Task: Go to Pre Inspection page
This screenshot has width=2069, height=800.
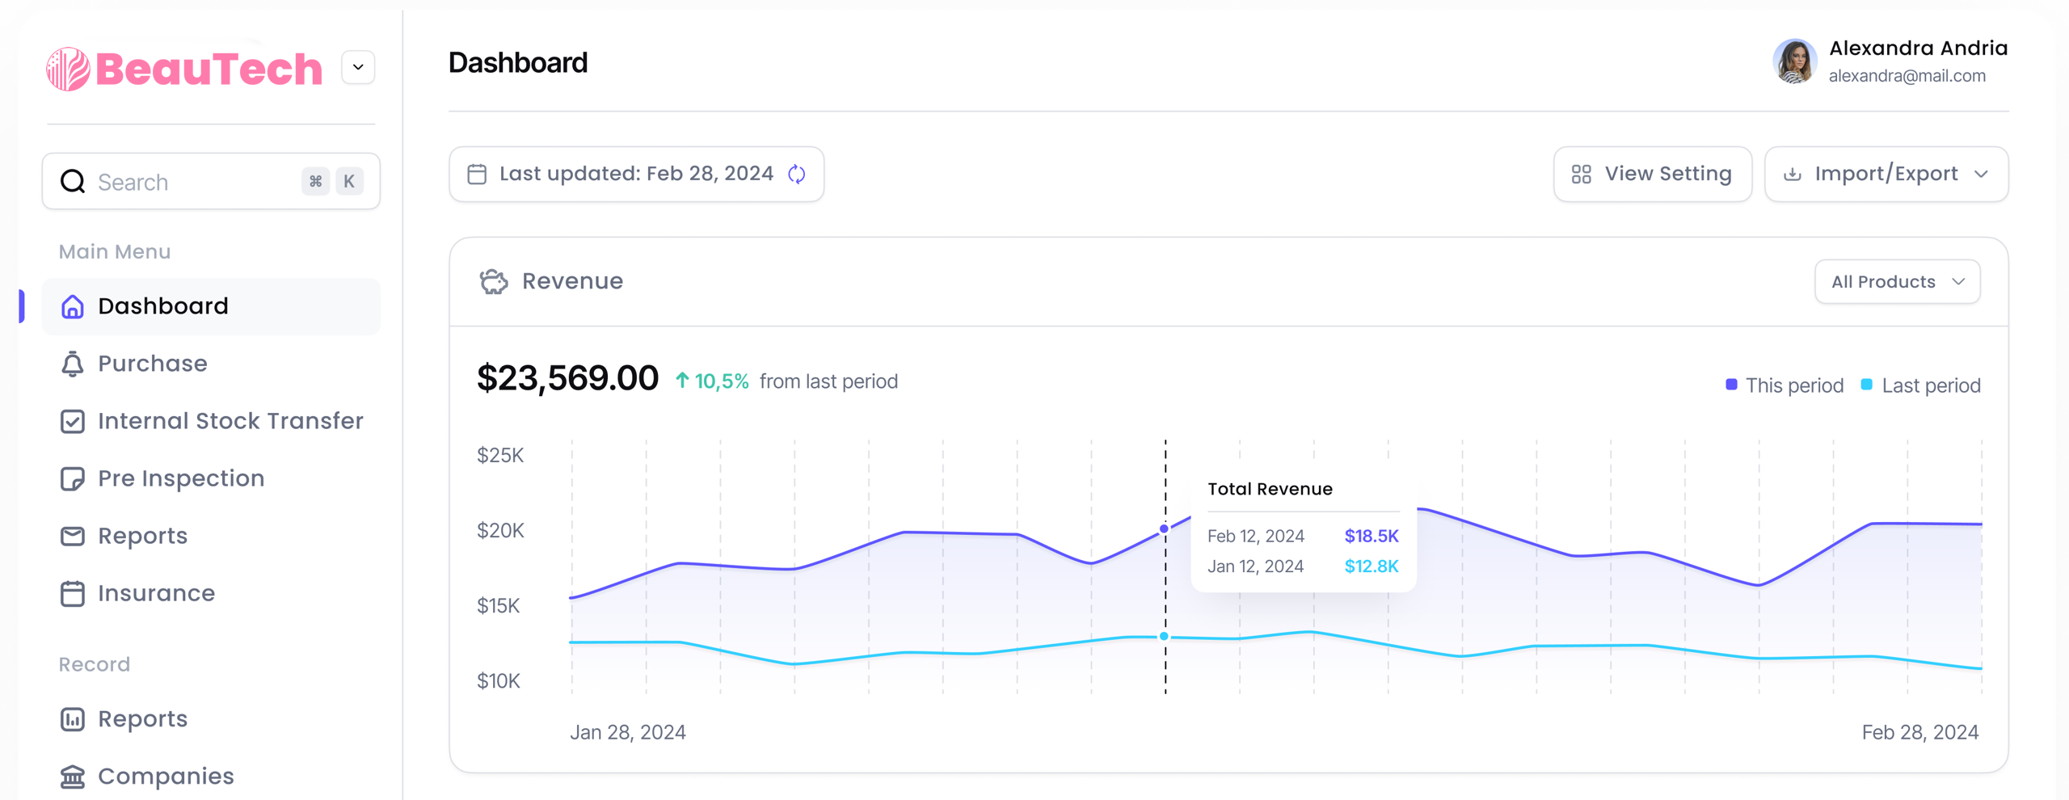Action: coord(181,478)
